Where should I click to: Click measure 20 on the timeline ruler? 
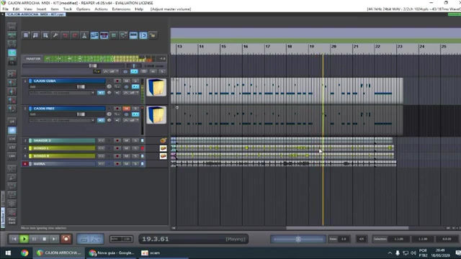[x=334, y=46]
